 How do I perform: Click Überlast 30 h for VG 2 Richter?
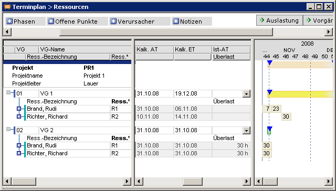point(231,153)
